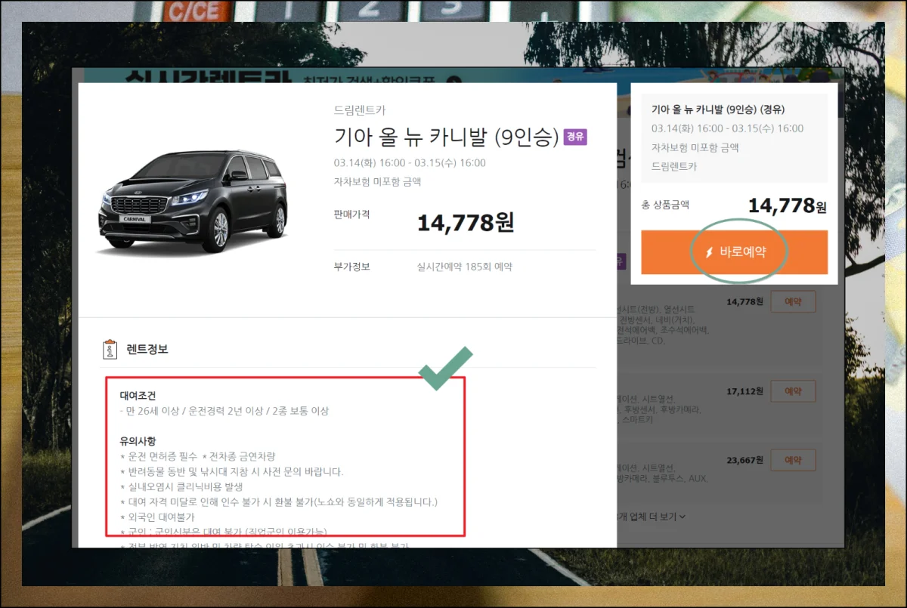Click the 부가정보 label
The image size is (907, 608).
(351, 267)
